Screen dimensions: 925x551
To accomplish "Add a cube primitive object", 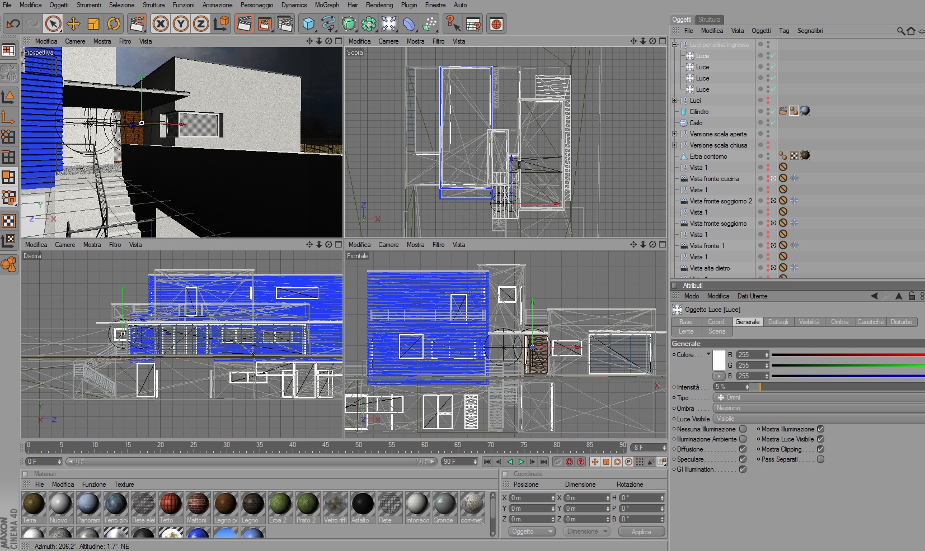I will click(x=308, y=24).
